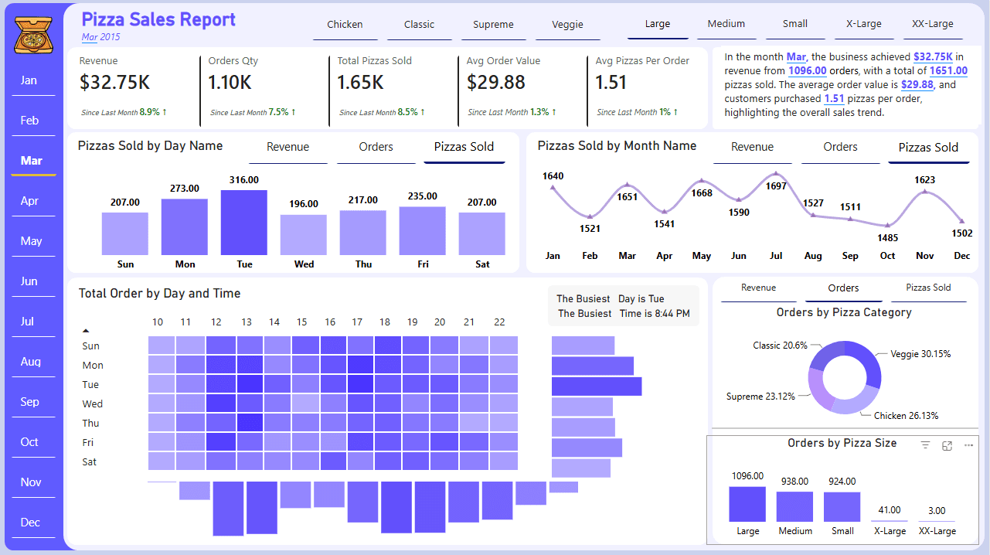
Task: Click the focus mode icon on size chart
Action: pos(947,445)
